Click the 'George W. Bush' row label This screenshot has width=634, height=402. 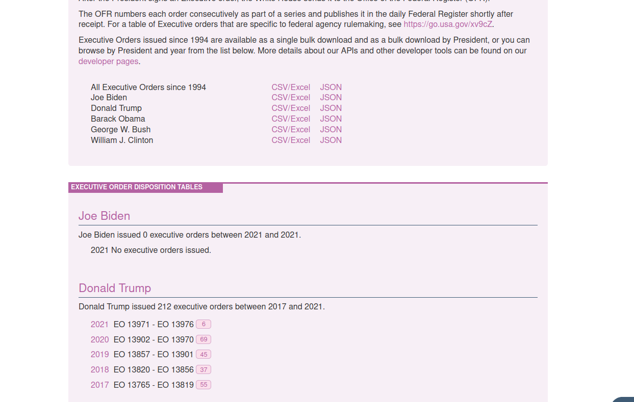(121, 130)
